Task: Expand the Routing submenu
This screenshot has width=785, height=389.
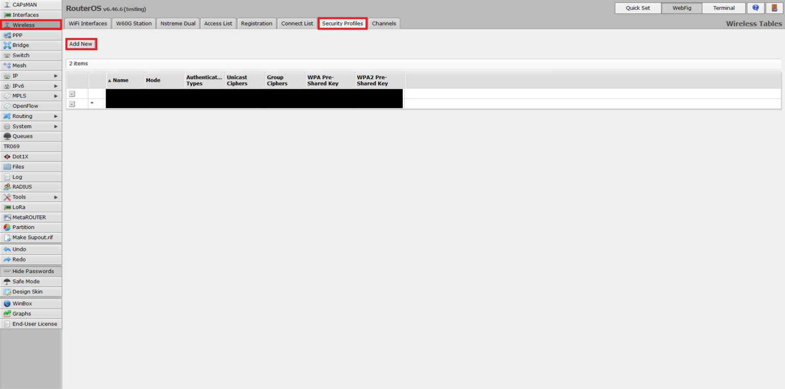Action: coord(31,116)
